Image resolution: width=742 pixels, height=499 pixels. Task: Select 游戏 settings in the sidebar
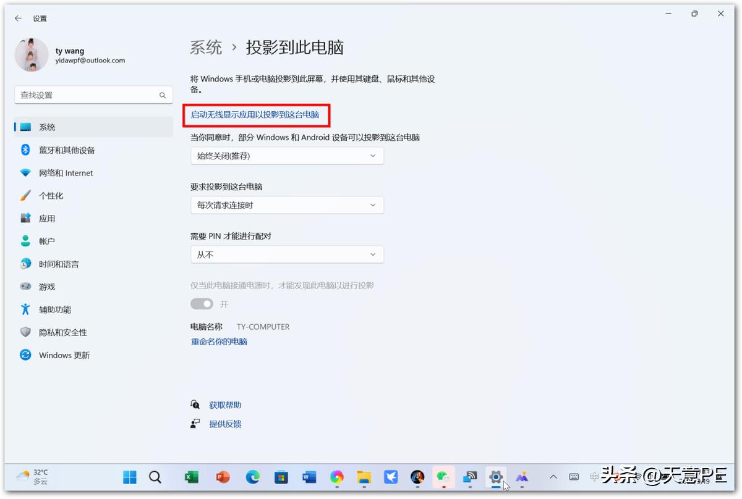(x=49, y=287)
